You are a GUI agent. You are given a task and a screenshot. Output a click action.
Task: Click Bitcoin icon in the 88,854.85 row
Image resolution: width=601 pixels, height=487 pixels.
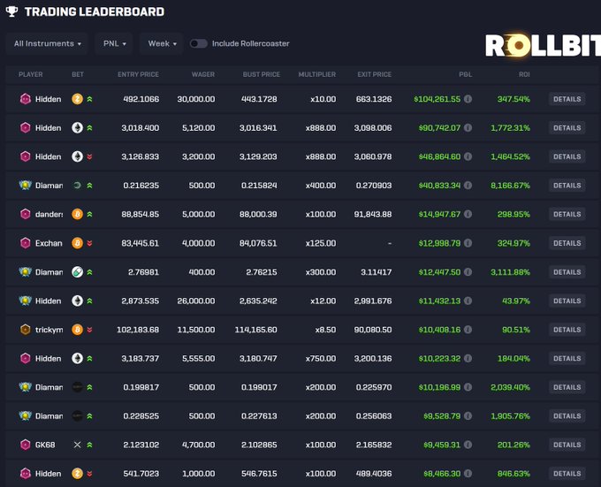coord(78,214)
